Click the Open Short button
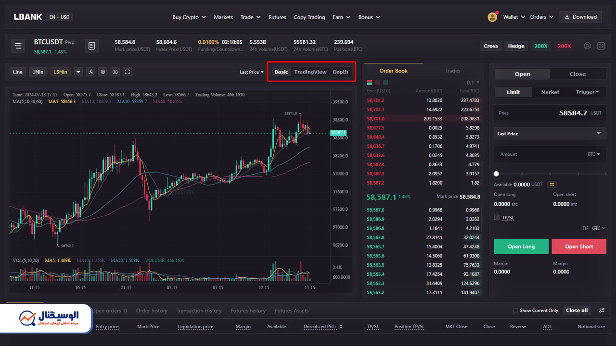616x346 pixels. (x=579, y=247)
